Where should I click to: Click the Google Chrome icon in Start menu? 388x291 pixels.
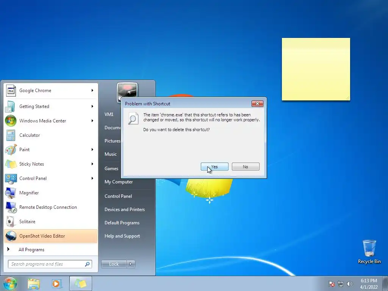(11, 91)
